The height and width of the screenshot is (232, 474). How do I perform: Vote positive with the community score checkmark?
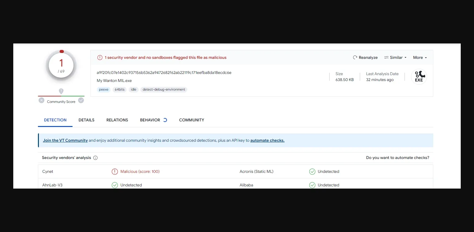coord(81,100)
